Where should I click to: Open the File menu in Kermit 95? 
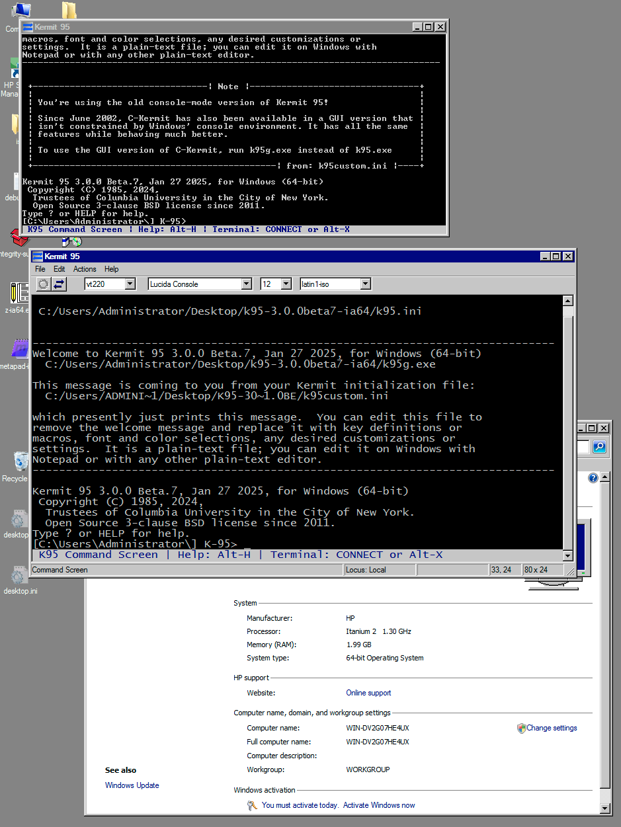pos(40,269)
